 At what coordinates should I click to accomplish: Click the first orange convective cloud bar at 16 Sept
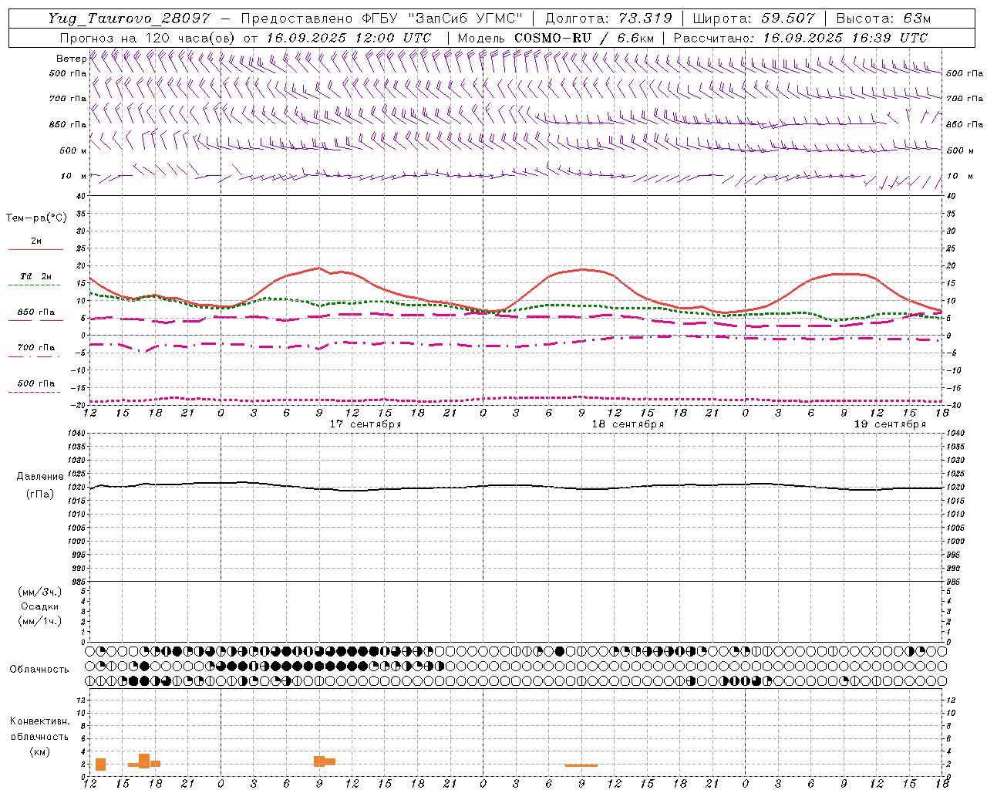coord(100,765)
